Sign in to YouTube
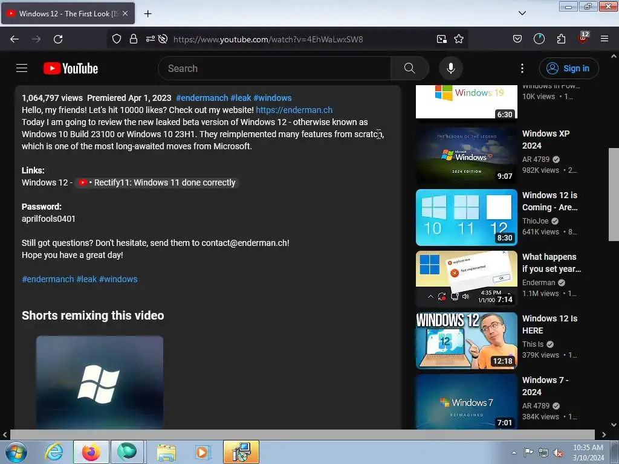619x464 pixels. [569, 68]
